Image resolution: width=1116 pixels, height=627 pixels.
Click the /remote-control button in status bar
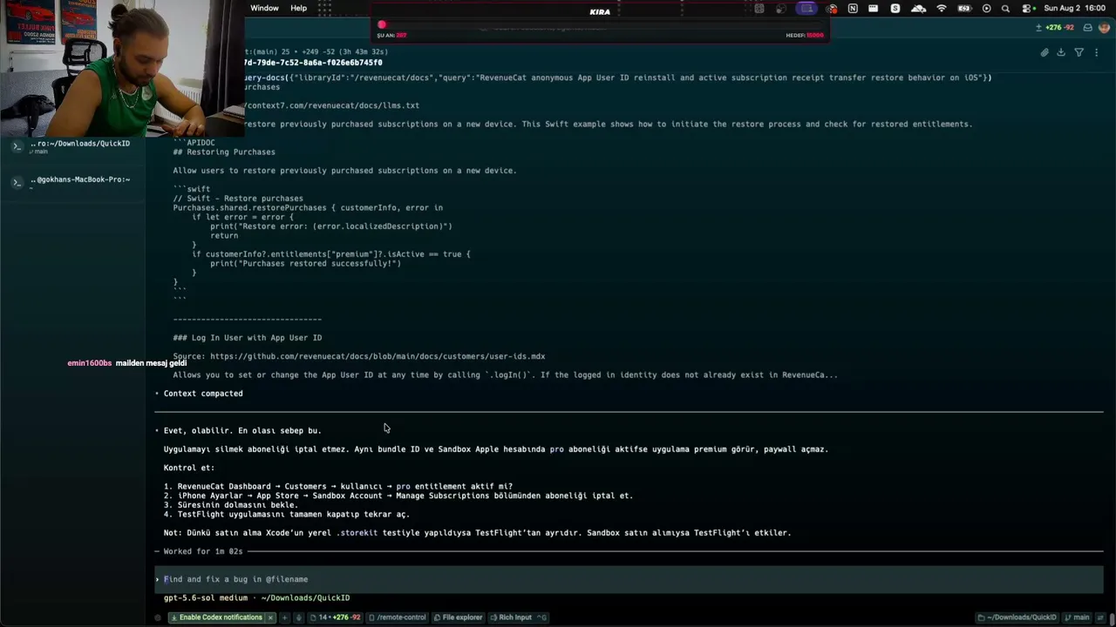tap(398, 617)
